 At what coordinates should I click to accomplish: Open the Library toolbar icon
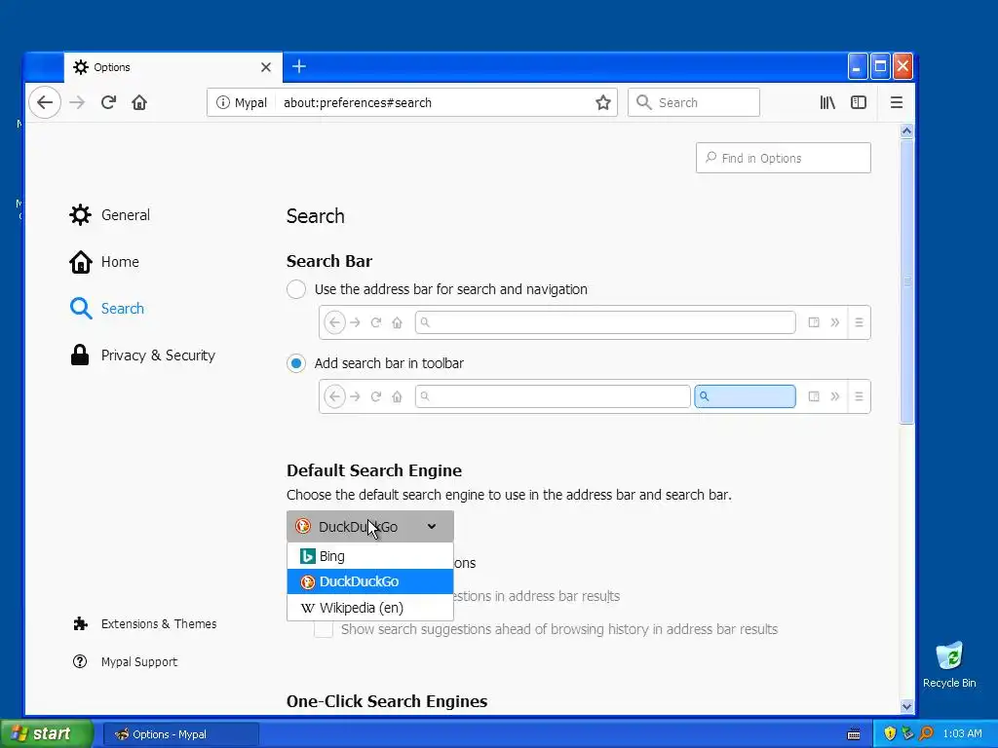tap(827, 102)
